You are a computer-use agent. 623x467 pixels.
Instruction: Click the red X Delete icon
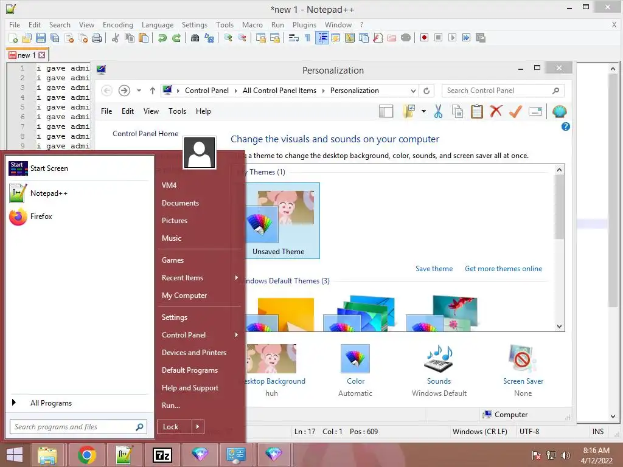[496, 111]
